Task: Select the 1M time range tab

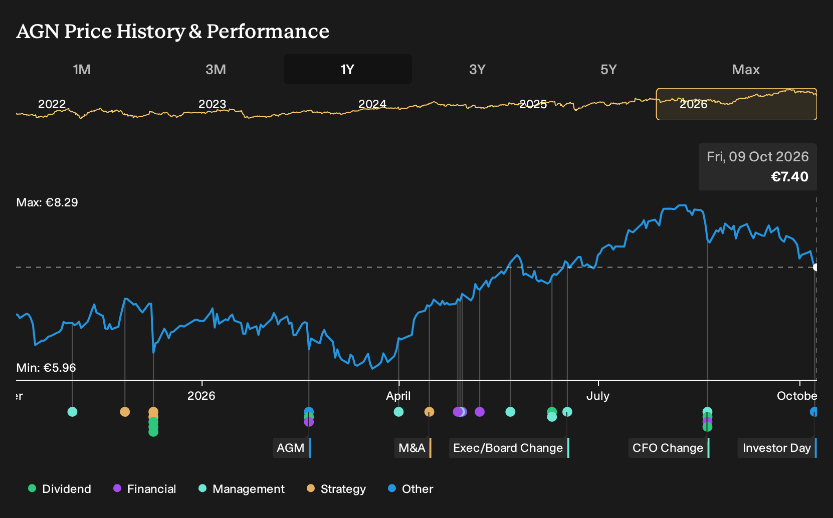Action: click(x=82, y=69)
